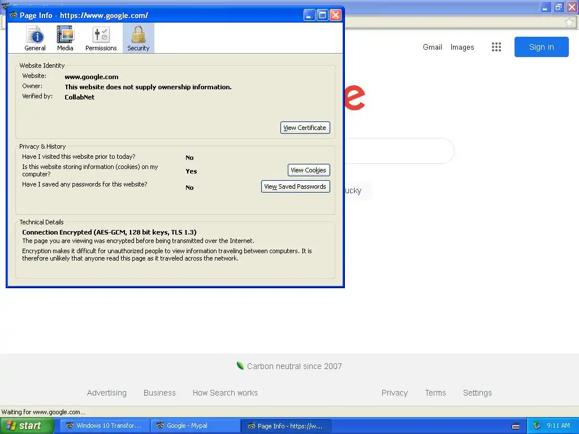Switch to Windows 10 Transfor... taskbar item

coord(105,426)
